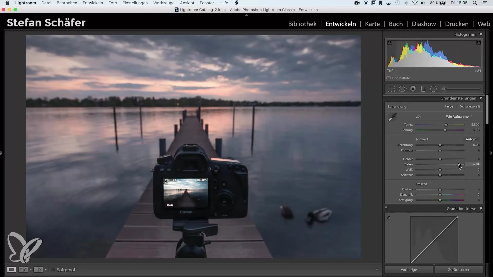This screenshot has width=493, height=277.
Task: Click the Autom. tone button
Action: pos(471,139)
